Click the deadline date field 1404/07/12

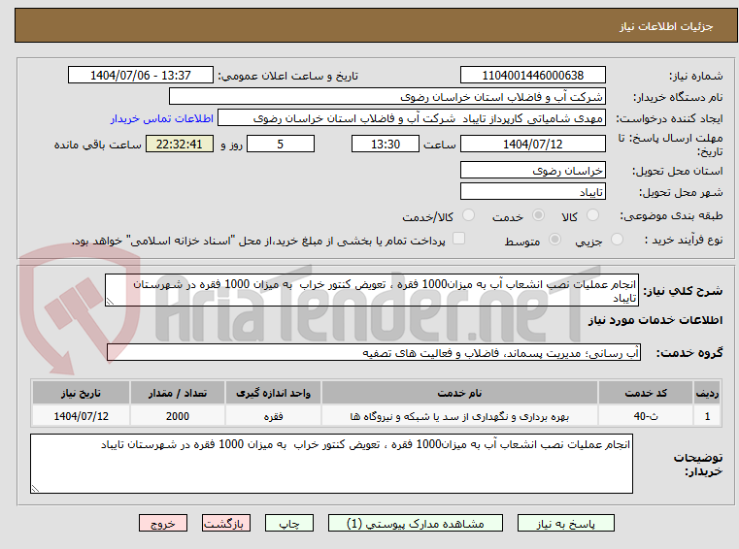pos(532,145)
